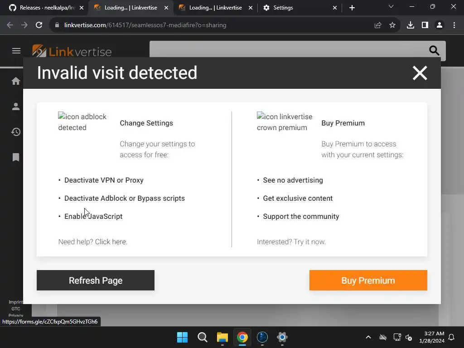Open the Home sidebar icon
The height and width of the screenshot is (348, 464).
[x=16, y=81]
